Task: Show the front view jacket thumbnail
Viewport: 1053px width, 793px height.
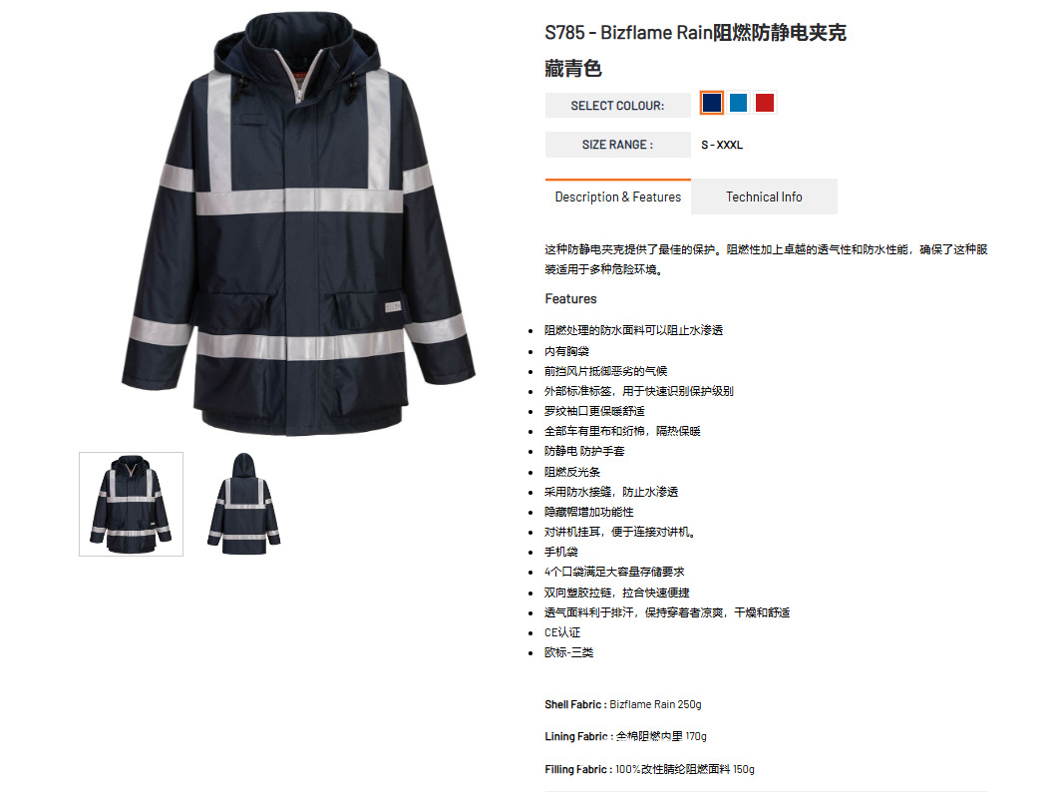Action: click(x=131, y=504)
